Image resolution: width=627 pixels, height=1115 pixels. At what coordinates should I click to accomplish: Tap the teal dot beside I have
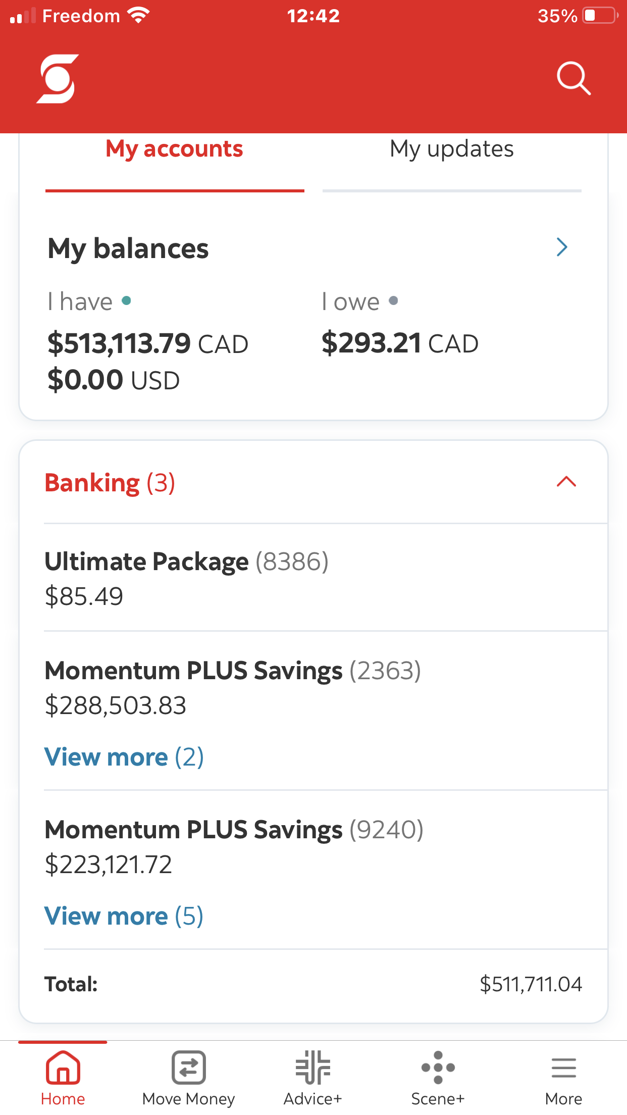(127, 301)
